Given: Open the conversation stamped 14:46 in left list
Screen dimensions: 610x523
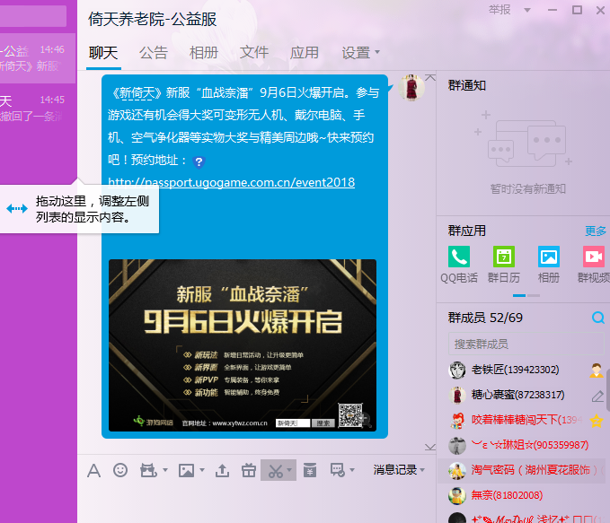Looking at the screenshot, I should click(x=38, y=58).
